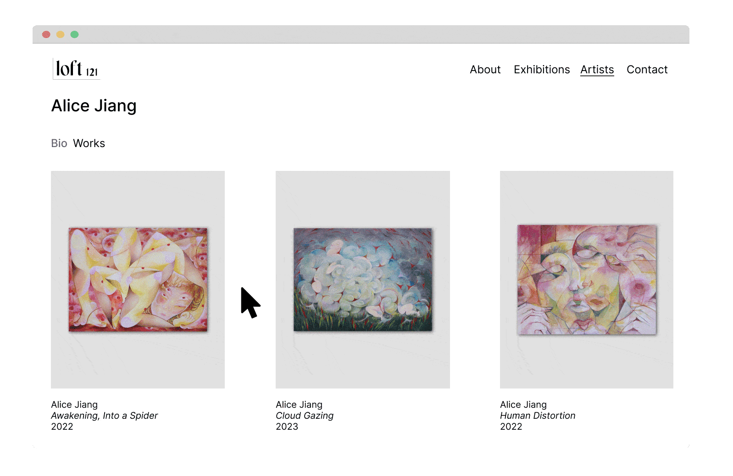Switch to the Works tab

89,143
